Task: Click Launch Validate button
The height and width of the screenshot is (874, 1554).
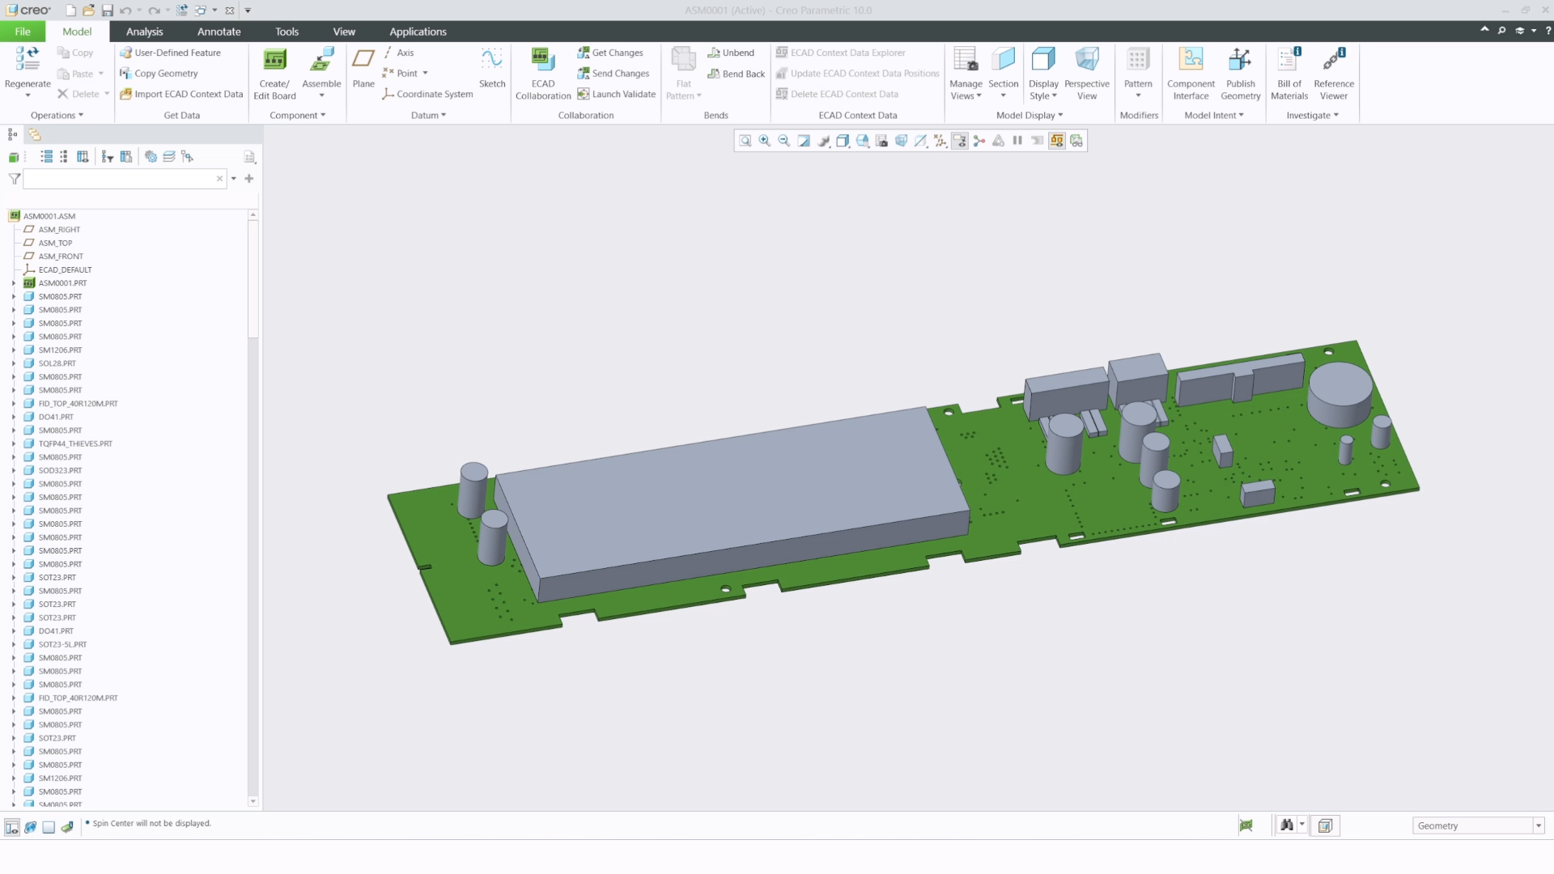Action: (x=616, y=95)
